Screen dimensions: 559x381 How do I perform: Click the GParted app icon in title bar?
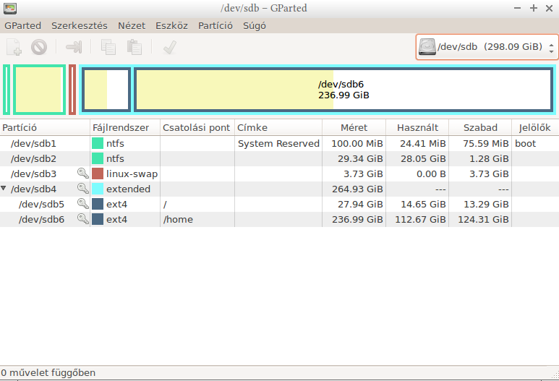(x=10, y=8)
